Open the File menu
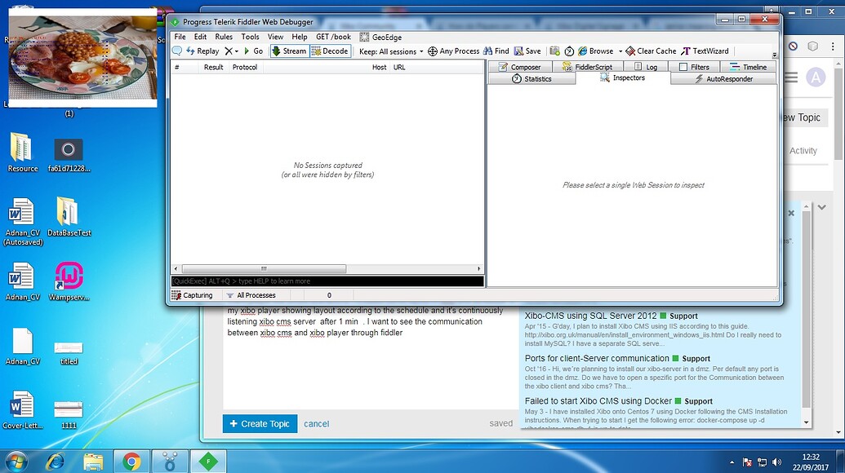 pos(180,38)
